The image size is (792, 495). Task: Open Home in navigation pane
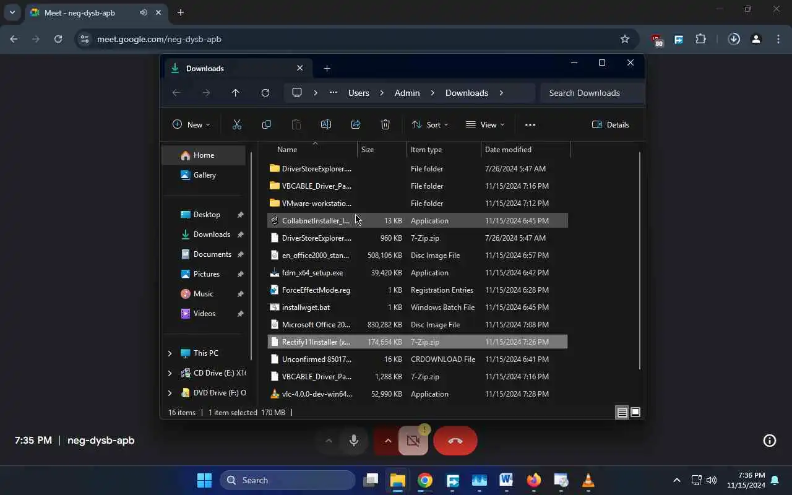tap(204, 155)
